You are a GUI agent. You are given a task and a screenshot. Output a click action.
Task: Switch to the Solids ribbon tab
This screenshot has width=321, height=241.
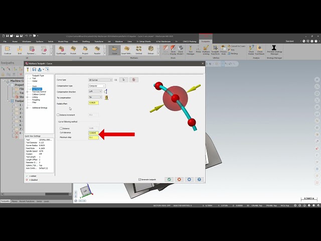point(51,41)
